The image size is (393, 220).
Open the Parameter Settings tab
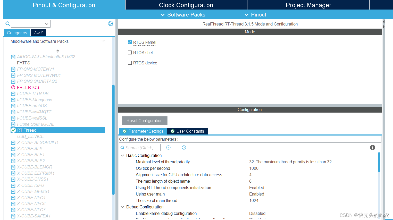click(143, 131)
